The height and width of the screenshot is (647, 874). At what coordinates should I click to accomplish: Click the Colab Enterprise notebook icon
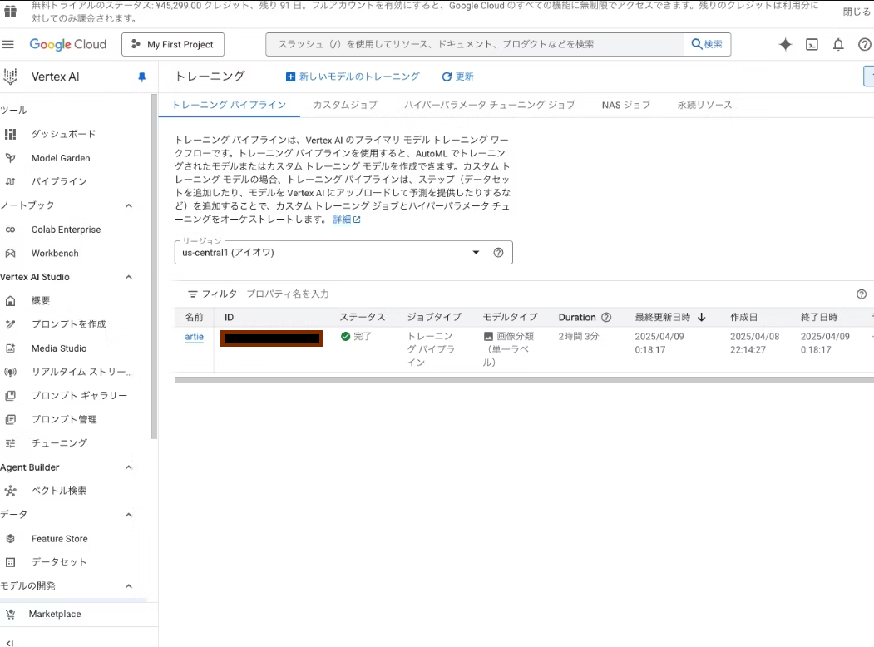pyautogui.click(x=11, y=230)
